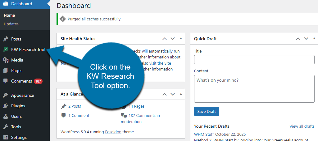Open the 1 Comment link
Viewport: 318px width, 141px height.
79,116
